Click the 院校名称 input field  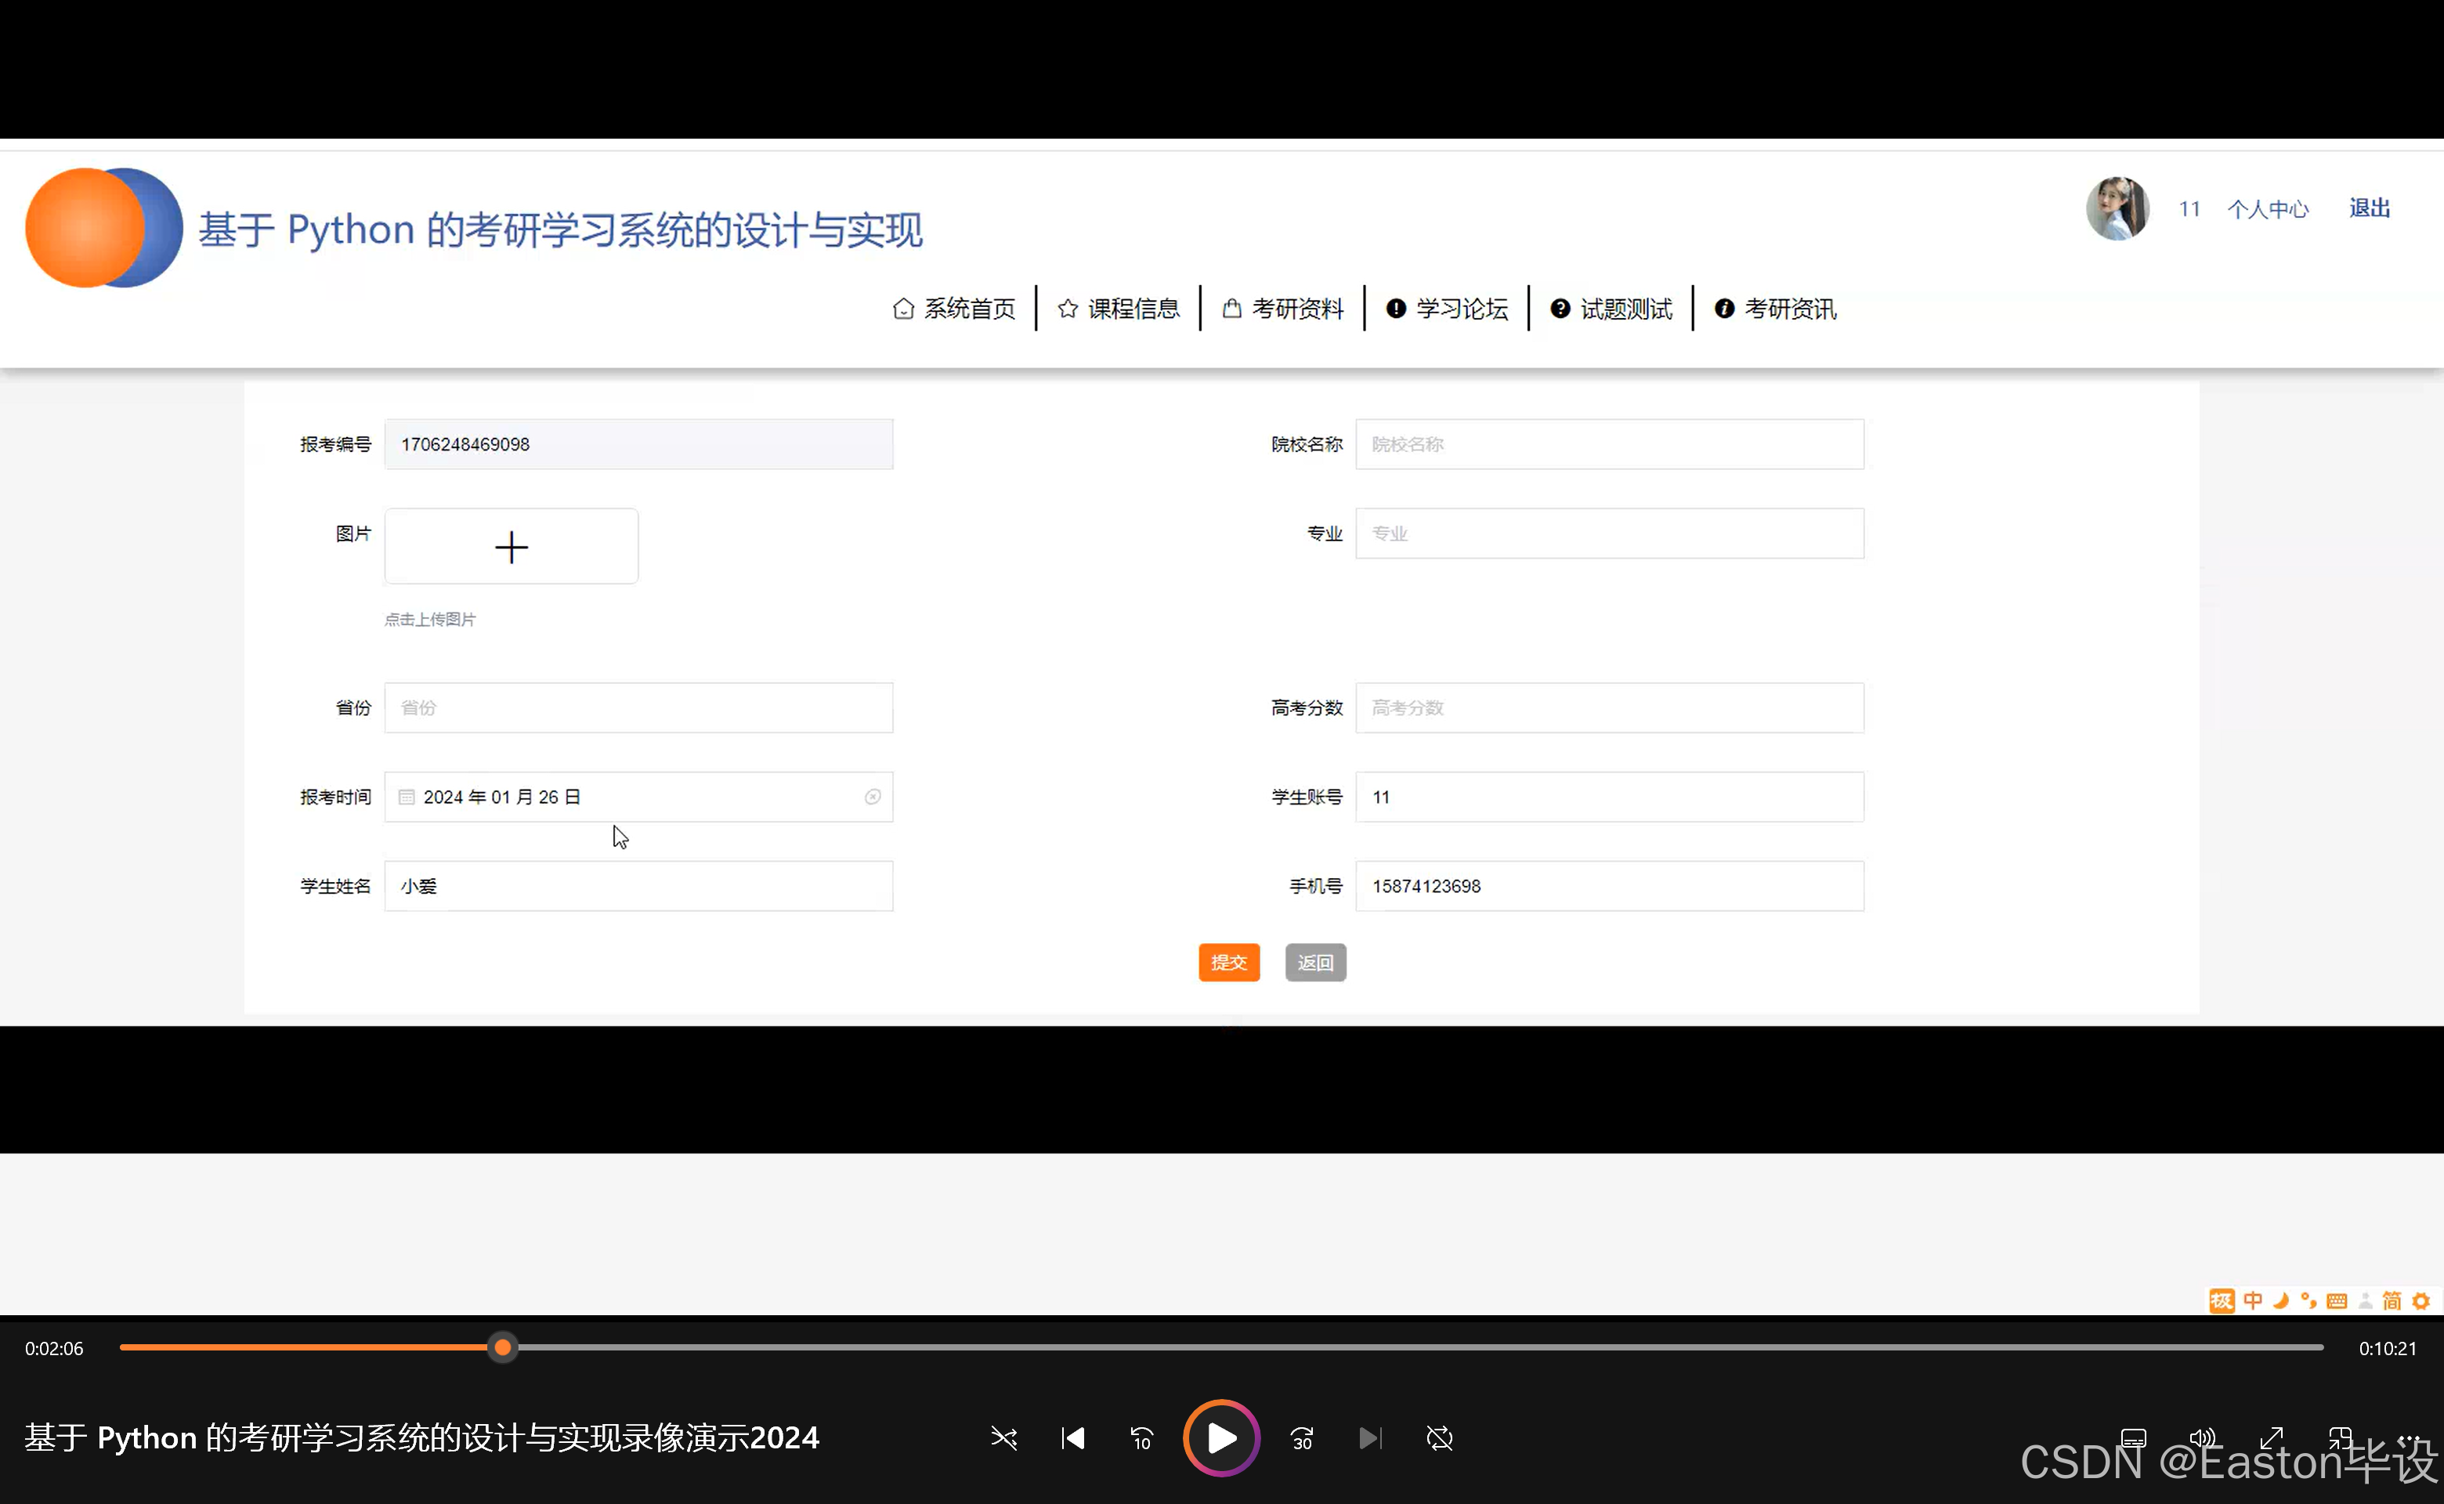(1610, 445)
